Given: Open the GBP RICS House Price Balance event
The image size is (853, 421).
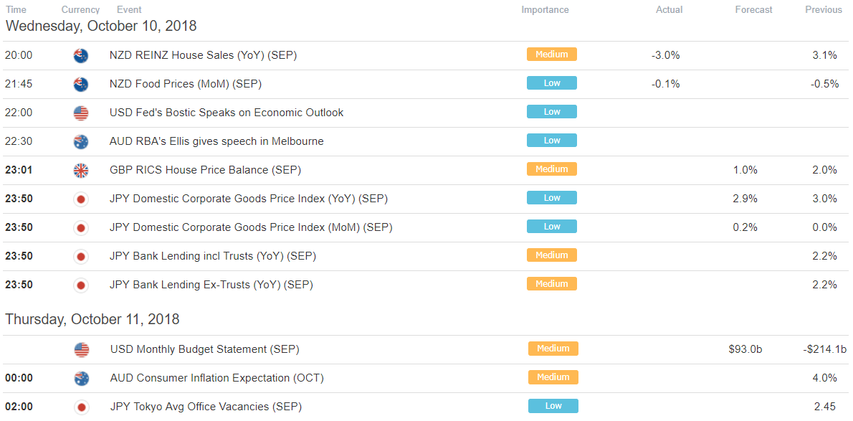Looking at the screenshot, I should [x=205, y=170].
